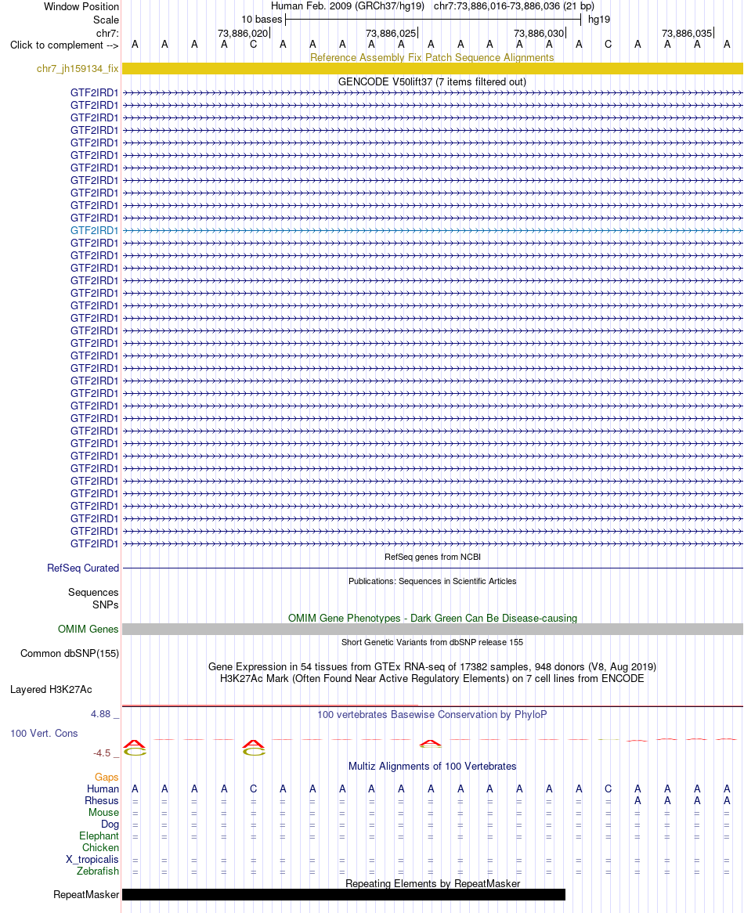Viewport: 744px width, 913px height.
Task: Click the light-blue highlighted GTF2IRD1 transcript label
Action: pyautogui.click(x=94, y=230)
